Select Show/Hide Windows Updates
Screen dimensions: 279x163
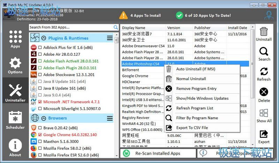click(202, 98)
